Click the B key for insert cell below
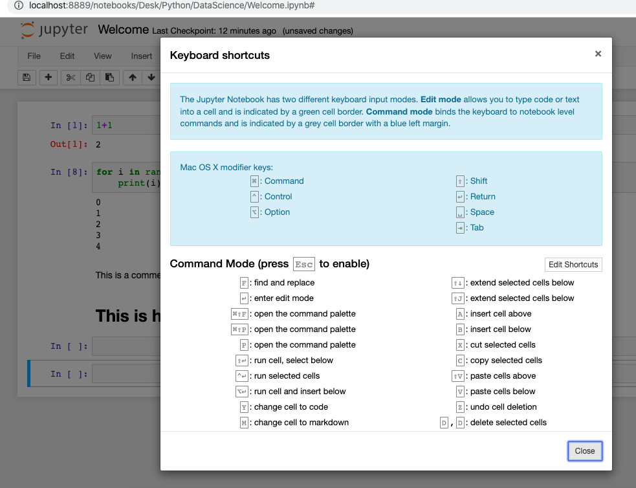The width and height of the screenshot is (636, 488). pos(460,329)
